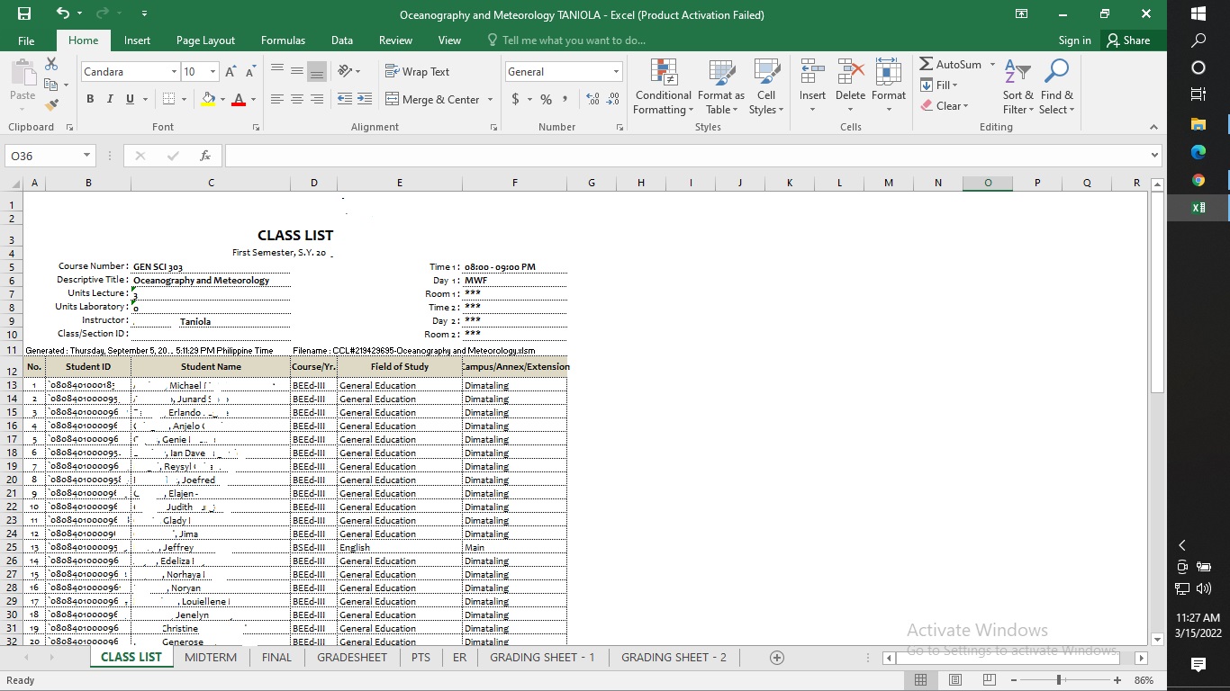This screenshot has height=691, width=1230.
Task: Click the Format Painter brush icon
Action: coord(51,104)
